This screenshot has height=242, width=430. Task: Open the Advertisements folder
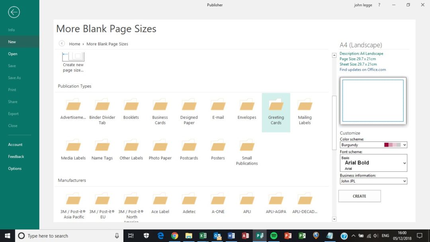73,109
